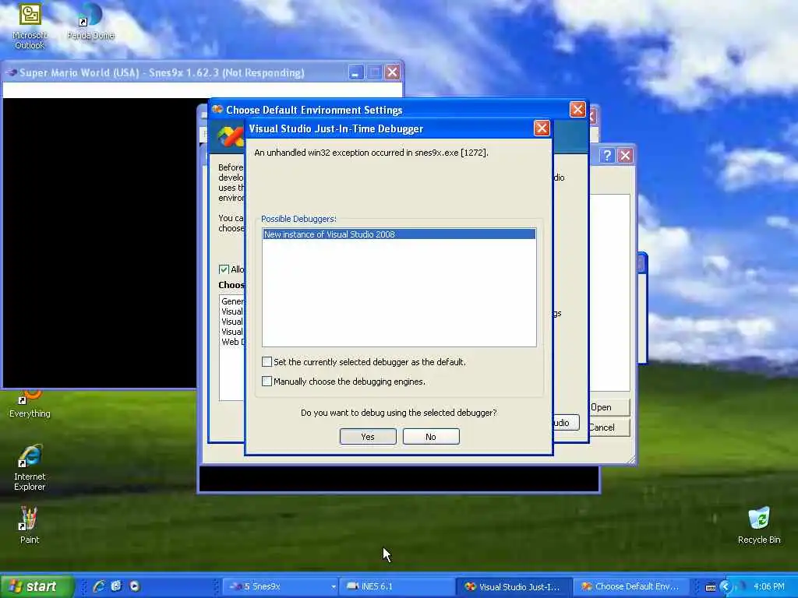The width and height of the screenshot is (798, 598).
Task: Open the Start menu
Action: point(37,586)
